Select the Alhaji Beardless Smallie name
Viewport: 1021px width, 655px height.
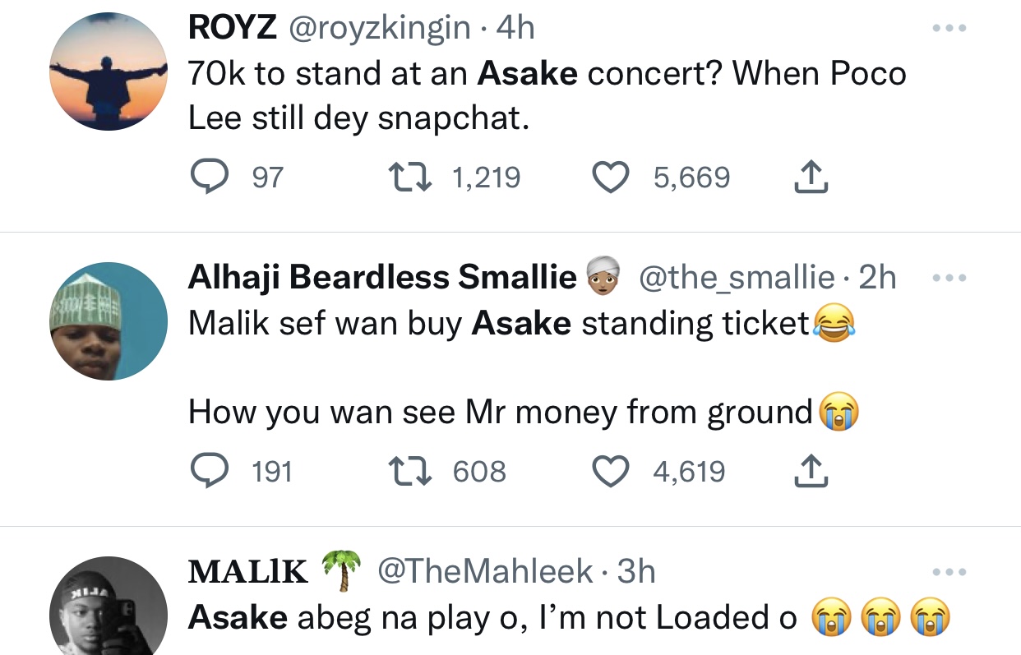382,278
